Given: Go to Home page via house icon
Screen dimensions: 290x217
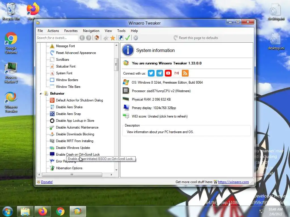Looking at the screenshot, I should 97,38.
